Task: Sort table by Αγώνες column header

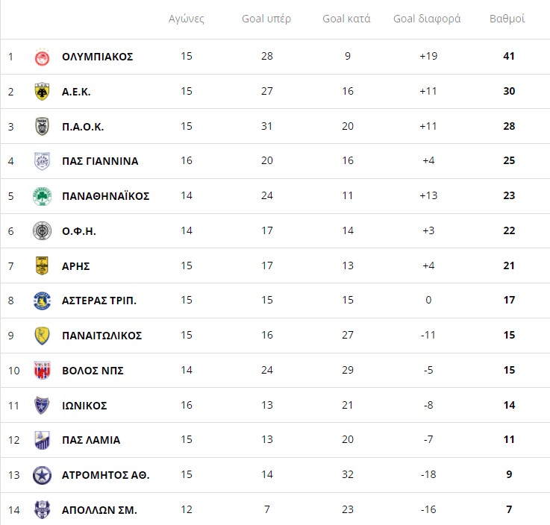Action: coord(187,19)
